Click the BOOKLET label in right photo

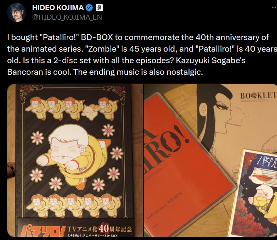coord(258,96)
